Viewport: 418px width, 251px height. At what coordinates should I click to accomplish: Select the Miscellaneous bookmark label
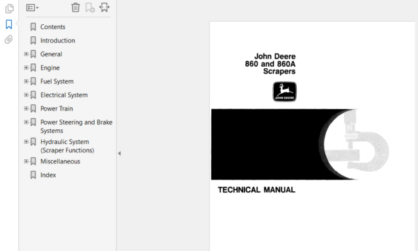pyautogui.click(x=60, y=161)
